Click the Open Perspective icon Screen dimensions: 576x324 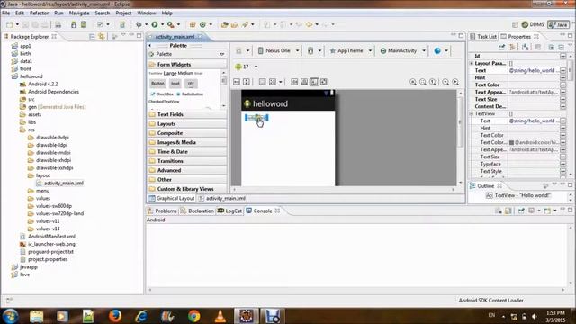coord(515,24)
